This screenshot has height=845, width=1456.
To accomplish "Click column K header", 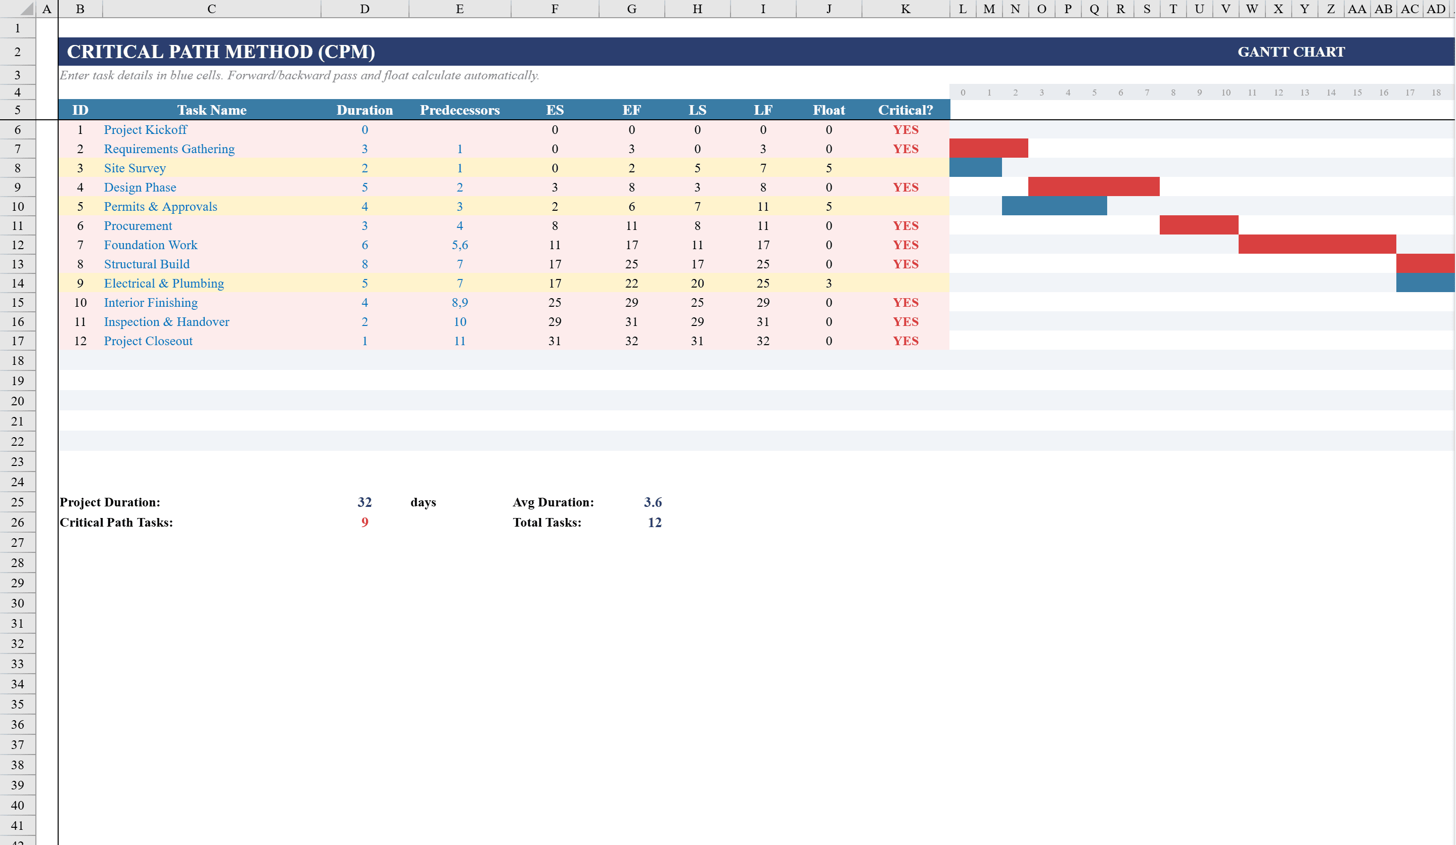I will point(905,9).
